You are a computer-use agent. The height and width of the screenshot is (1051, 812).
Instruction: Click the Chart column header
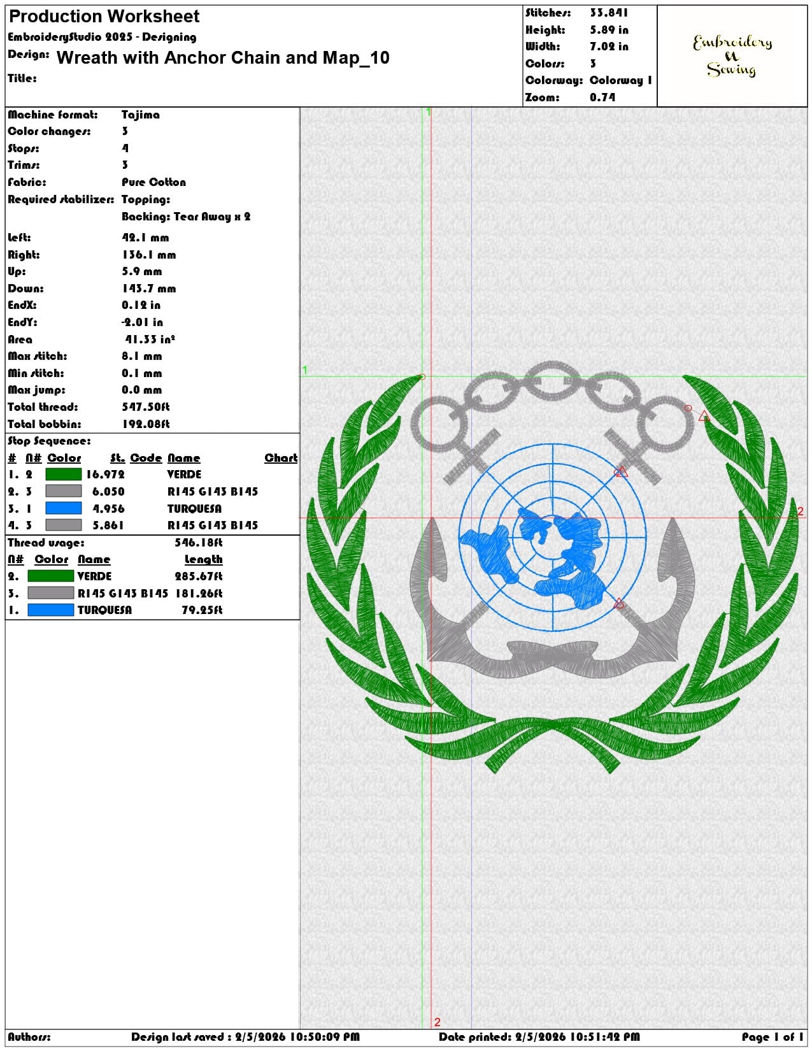tap(281, 458)
